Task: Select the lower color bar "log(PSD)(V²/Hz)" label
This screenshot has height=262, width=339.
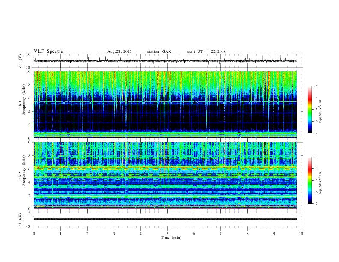Action: coord(321,182)
